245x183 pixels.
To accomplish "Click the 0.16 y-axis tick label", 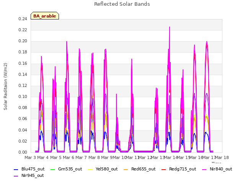I will [x=23, y=63].
